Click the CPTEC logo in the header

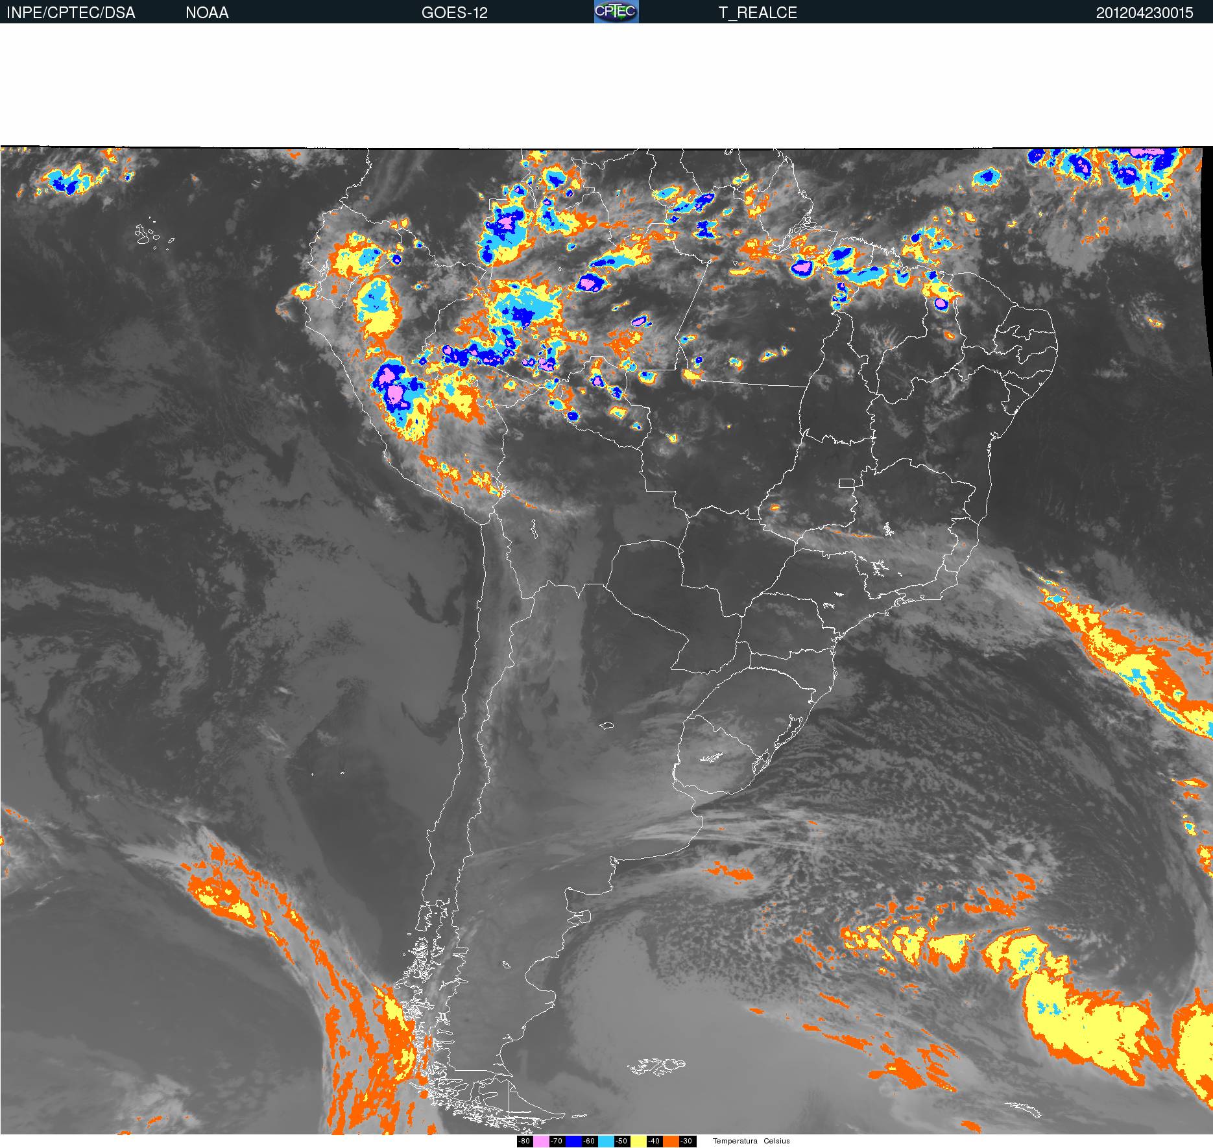tap(616, 12)
